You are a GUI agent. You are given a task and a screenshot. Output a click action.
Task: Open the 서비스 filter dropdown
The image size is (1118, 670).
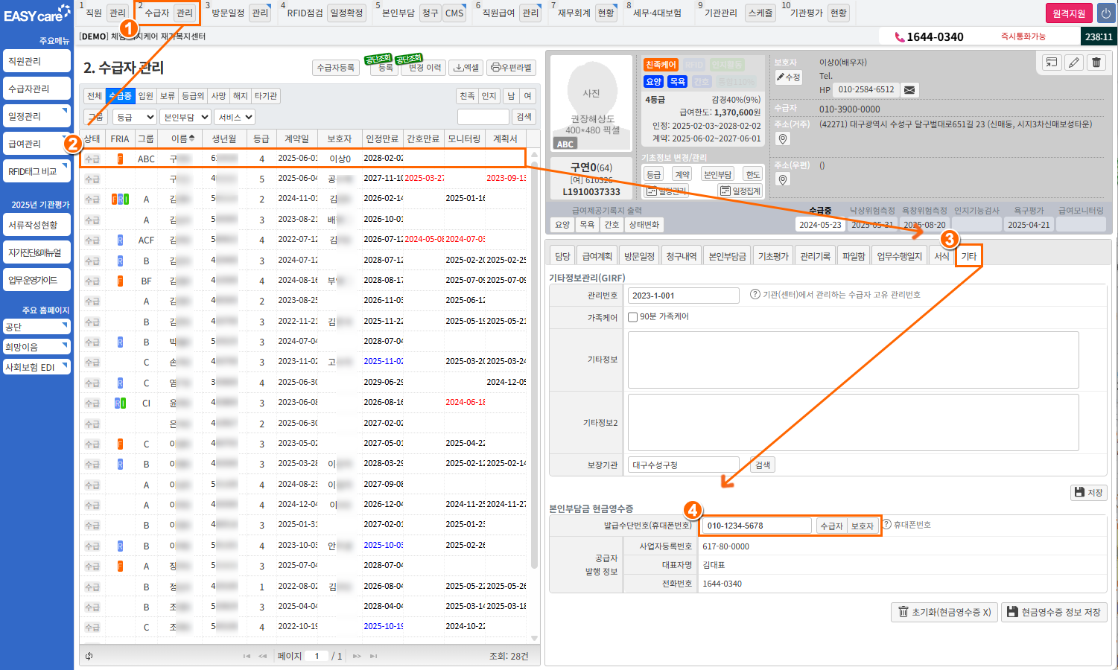coord(235,118)
